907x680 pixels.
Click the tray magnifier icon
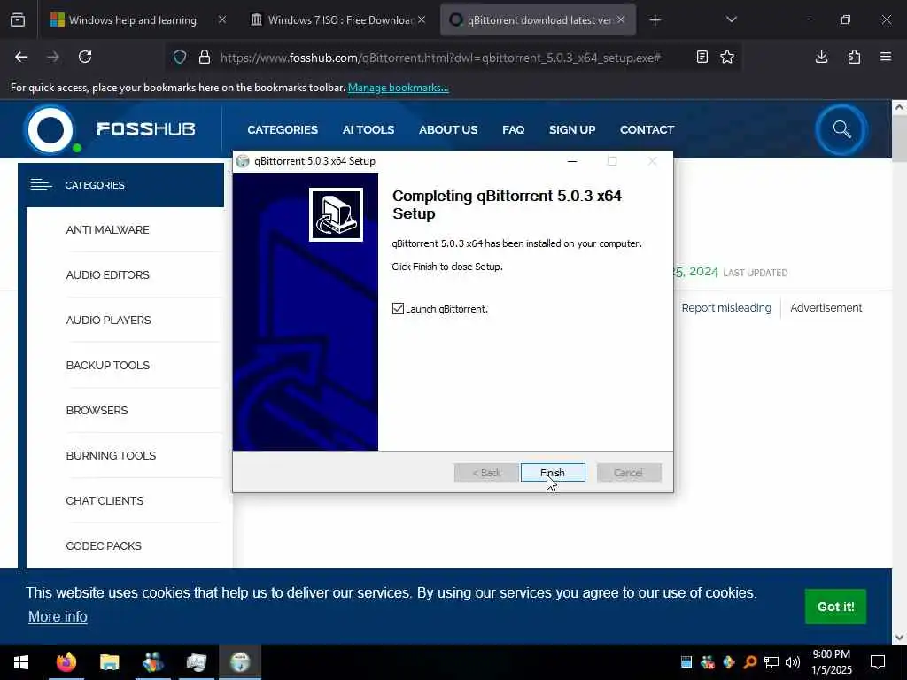[750, 662]
